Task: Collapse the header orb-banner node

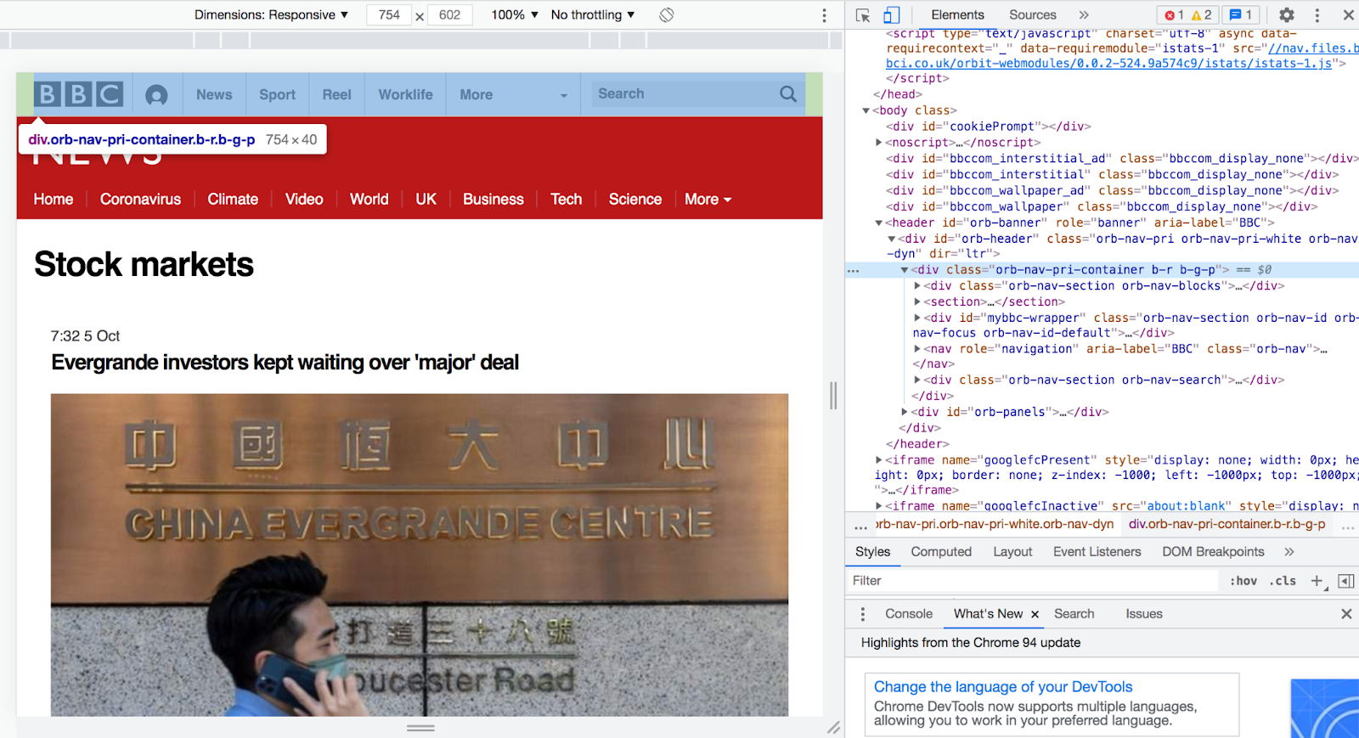Action: click(x=879, y=223)
